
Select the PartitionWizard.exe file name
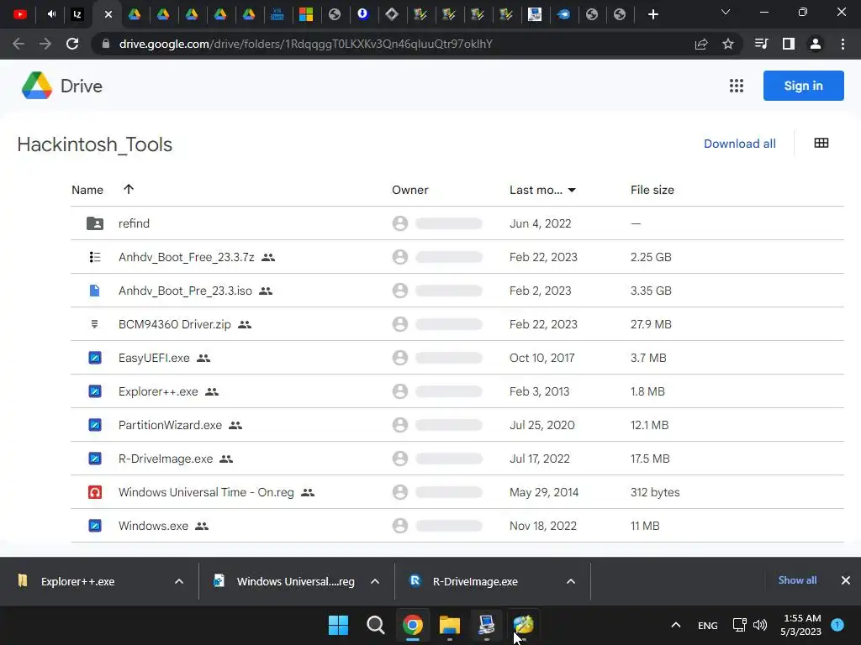pos(170,425)
